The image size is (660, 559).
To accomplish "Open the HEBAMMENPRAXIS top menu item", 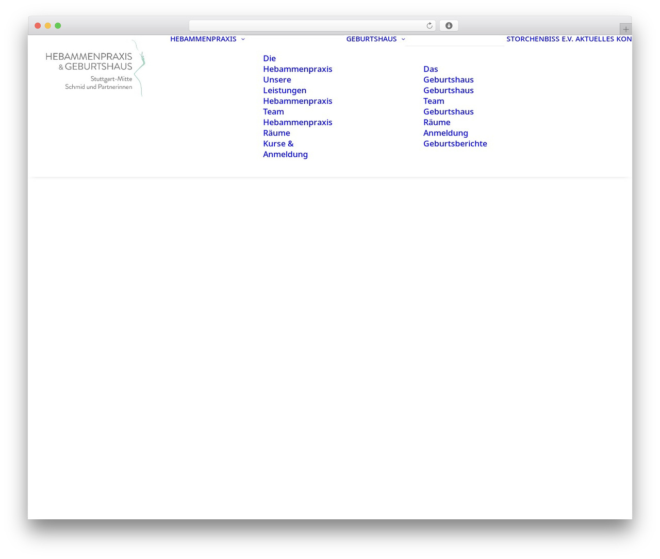I will pyautogui.click(x=203, y=39).
